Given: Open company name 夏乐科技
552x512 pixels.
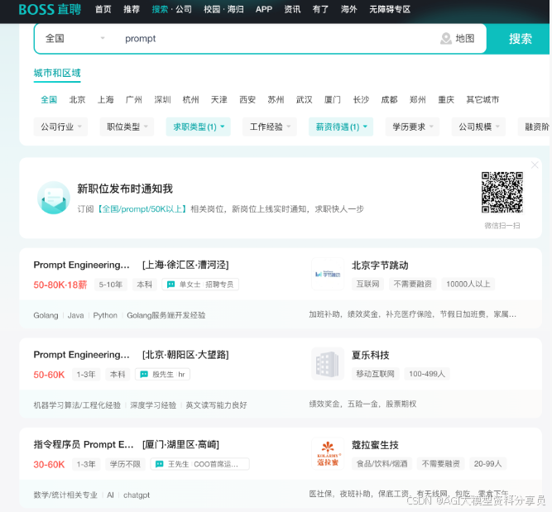Looking at the screenshot, I should click(371, 355).
